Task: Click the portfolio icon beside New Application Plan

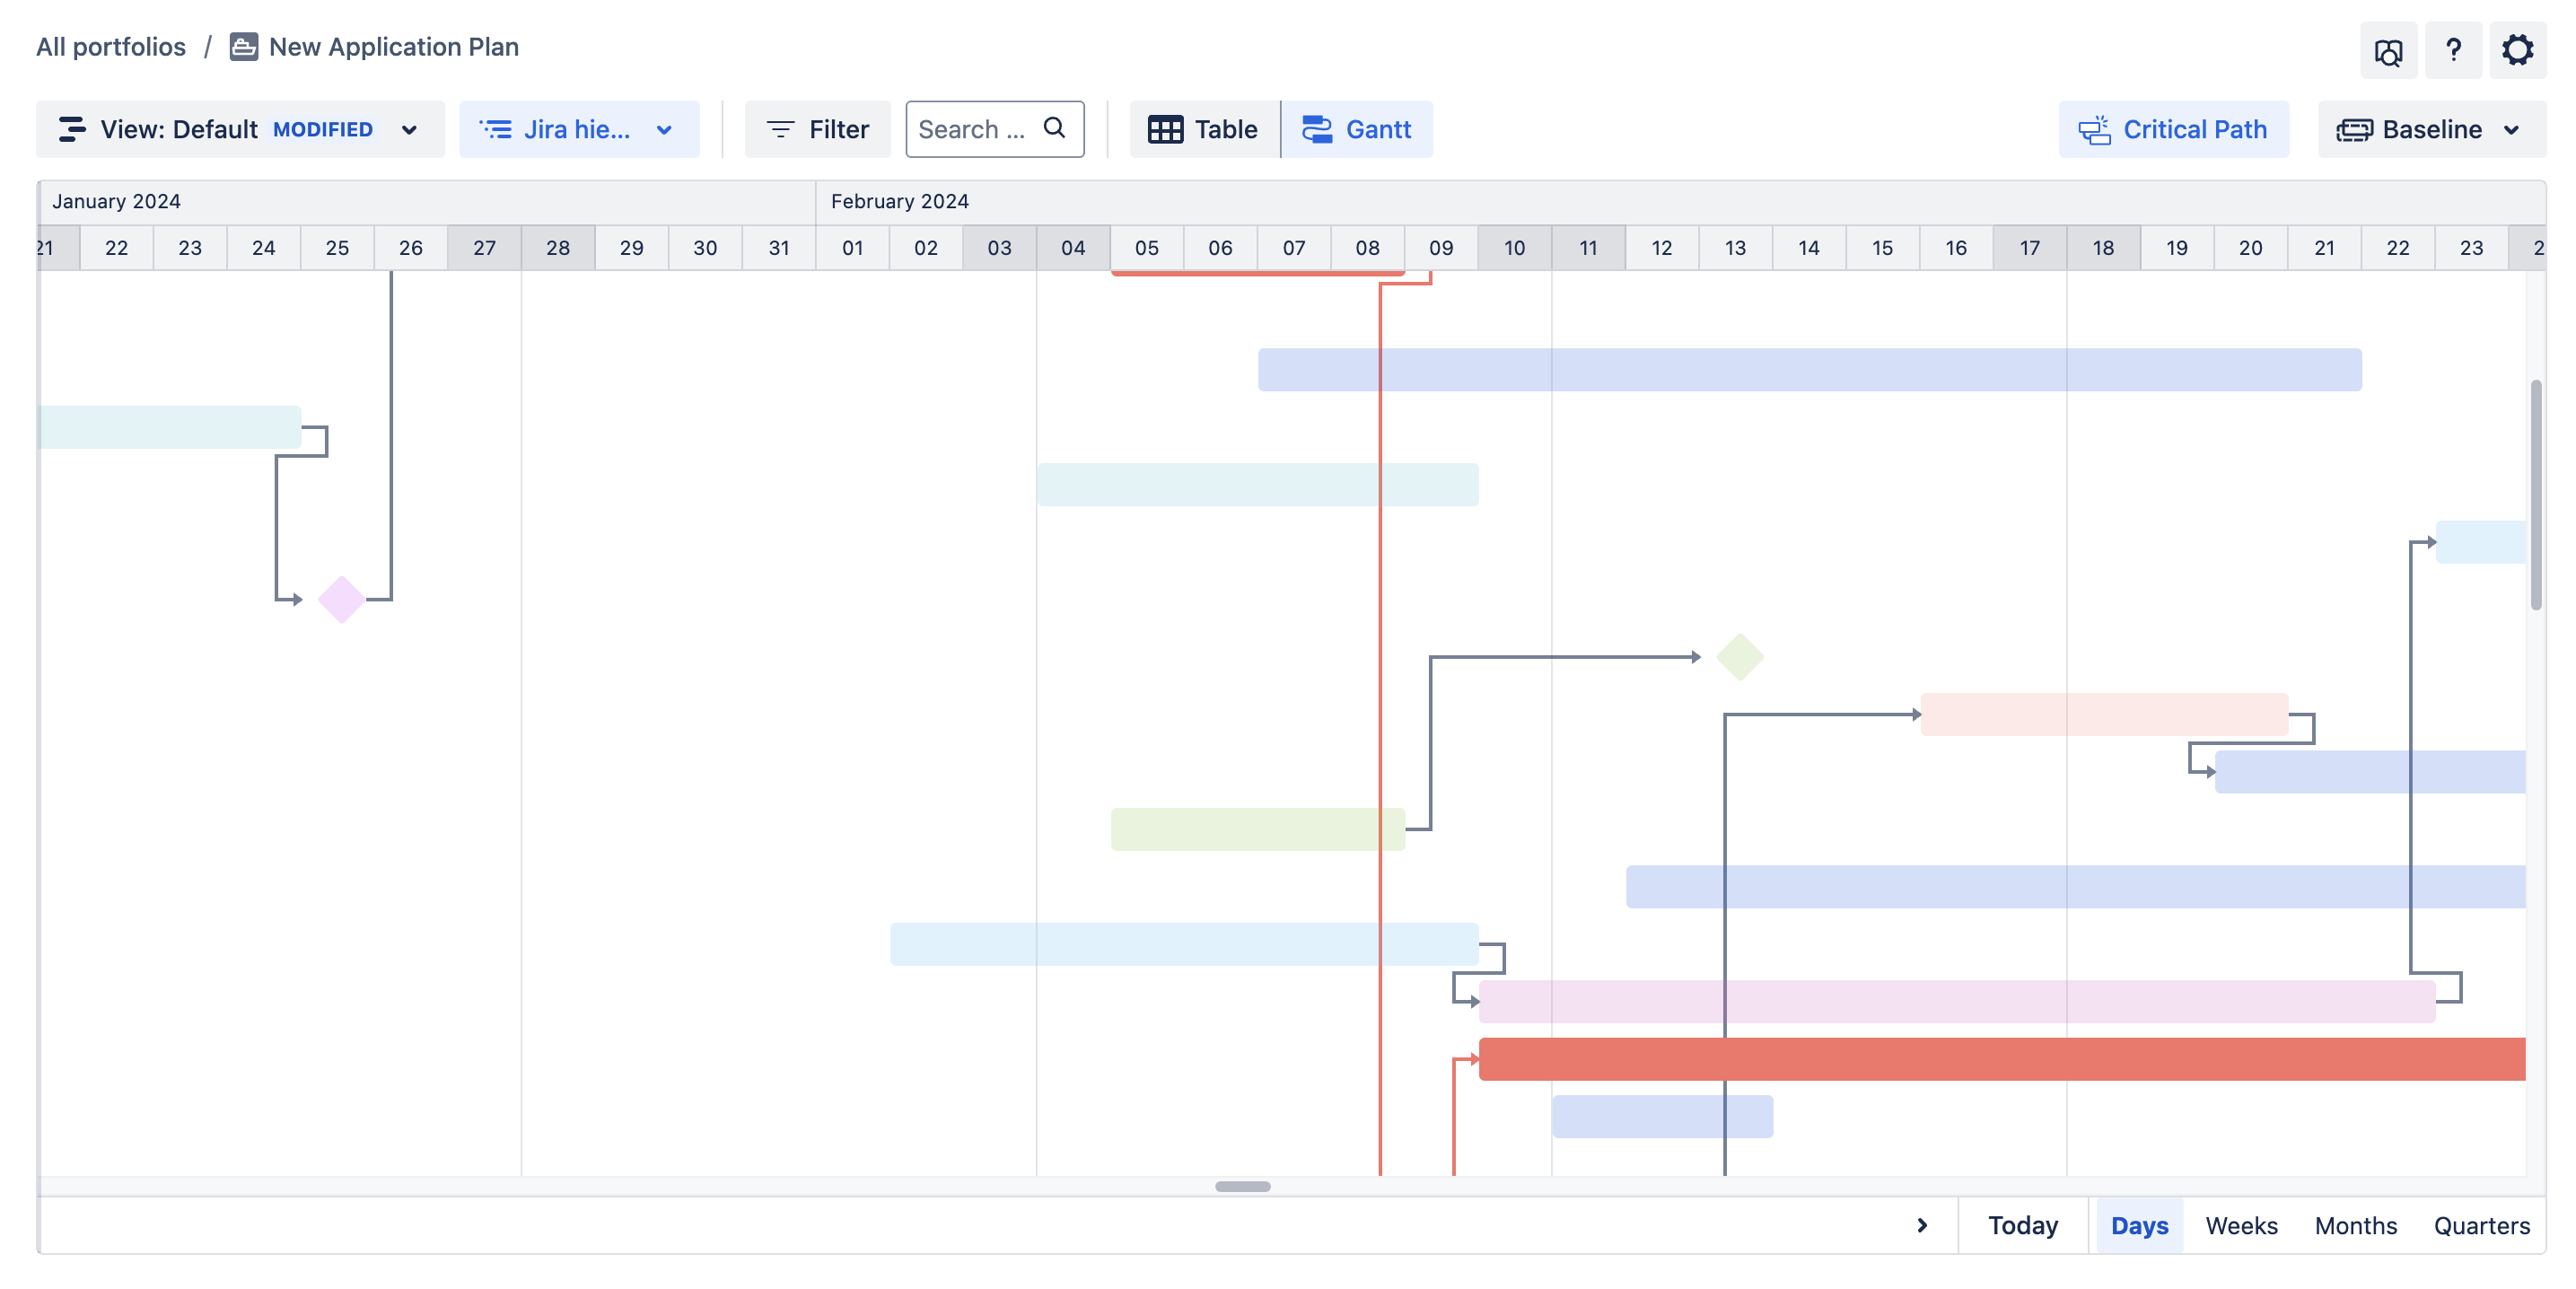Action: point(243,47)
